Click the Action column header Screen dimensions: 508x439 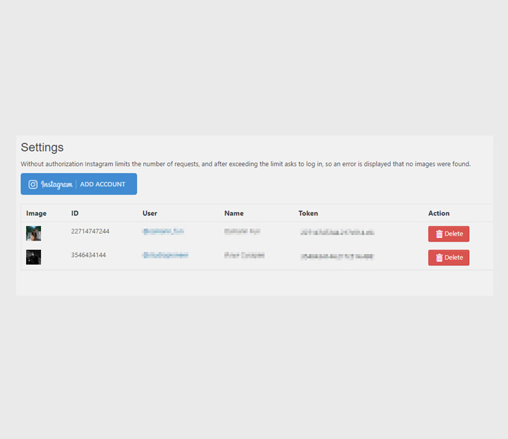439,213
